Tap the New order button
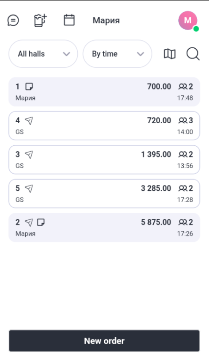Image resolution: width=209 pixels, height=361 pixels. (x=104, y=341)
